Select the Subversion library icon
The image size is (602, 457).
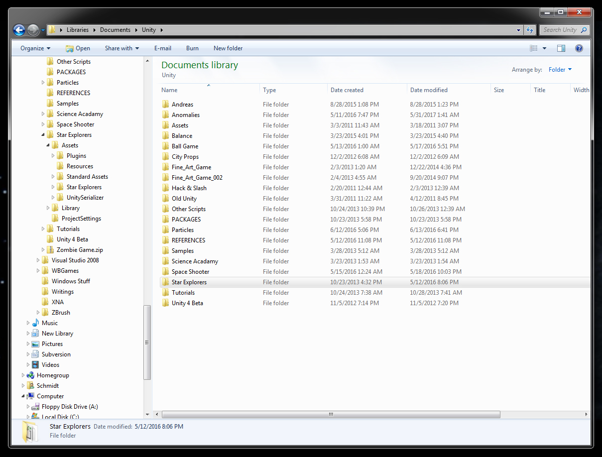(35, 354)
